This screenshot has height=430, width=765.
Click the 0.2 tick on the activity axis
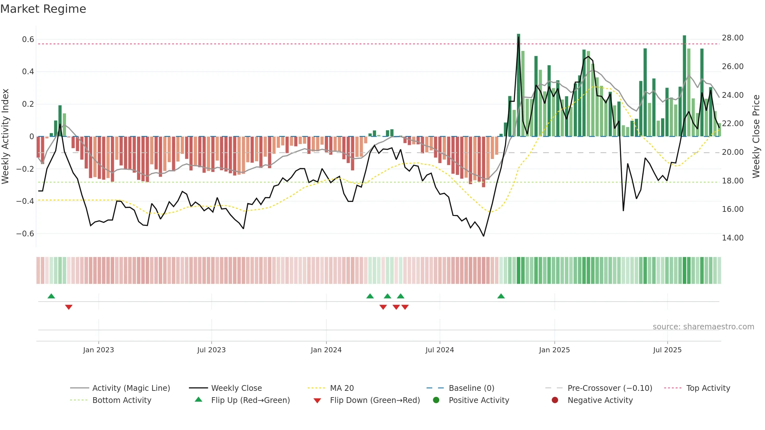coord(28,104)
